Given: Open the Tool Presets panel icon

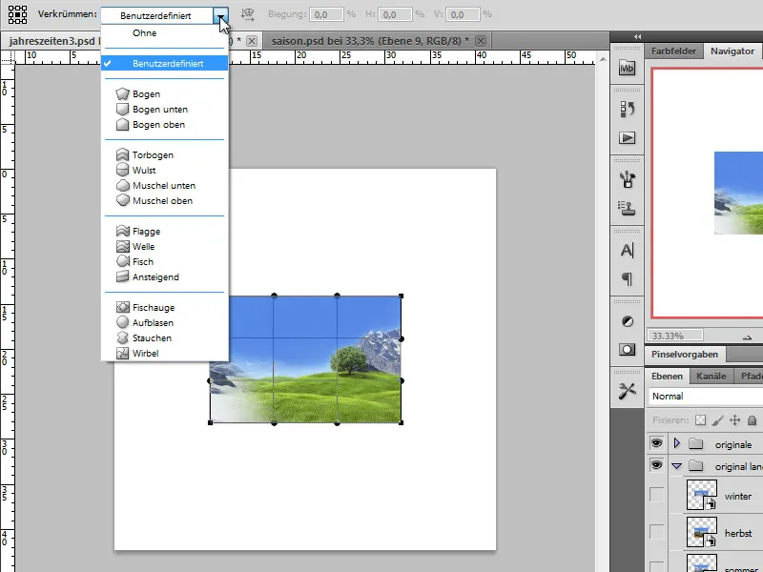Looking at the screenshot, I should [627, 391].
